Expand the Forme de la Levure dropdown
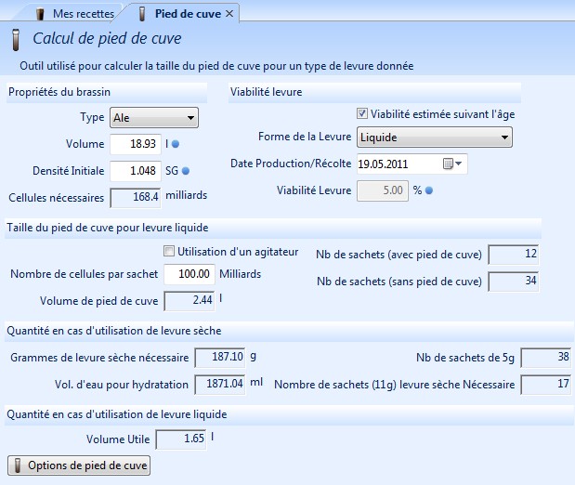The width and height of the screenshot is (575, 485). (435, 138)
